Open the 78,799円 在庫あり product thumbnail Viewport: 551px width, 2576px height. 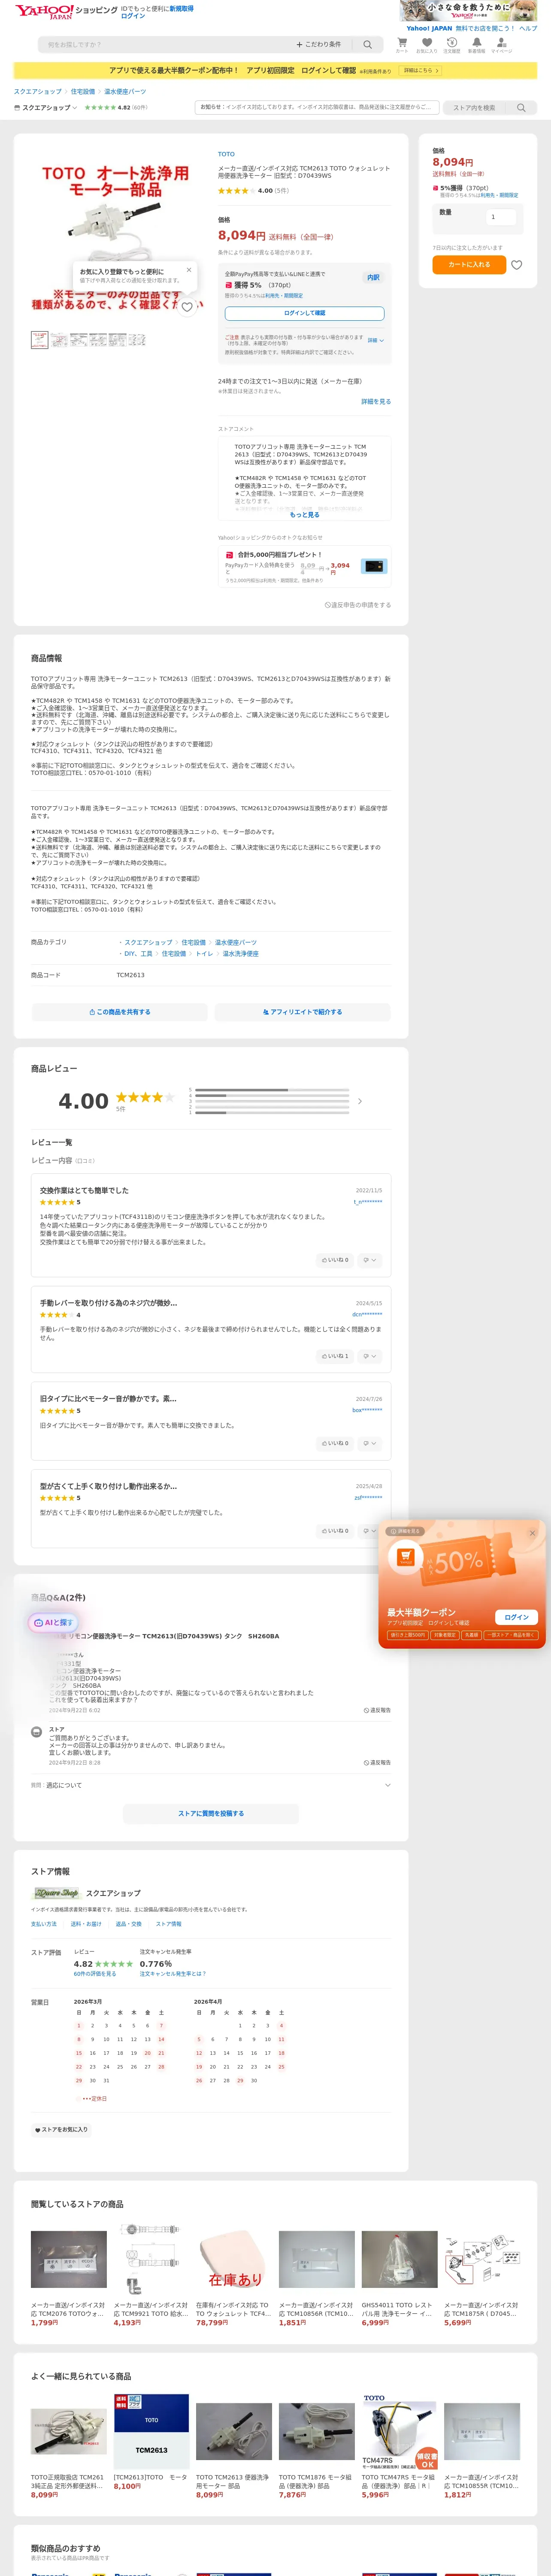[234, 2259]
